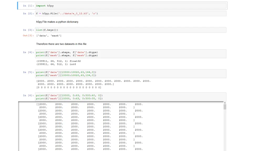Click the output area scrollbar thumb
This screenshot has height=151, width=269.
(x=225, y=107)
